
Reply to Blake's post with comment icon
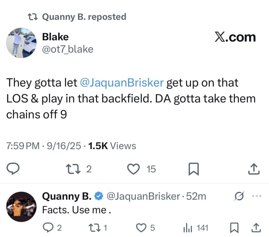point(13,169)
